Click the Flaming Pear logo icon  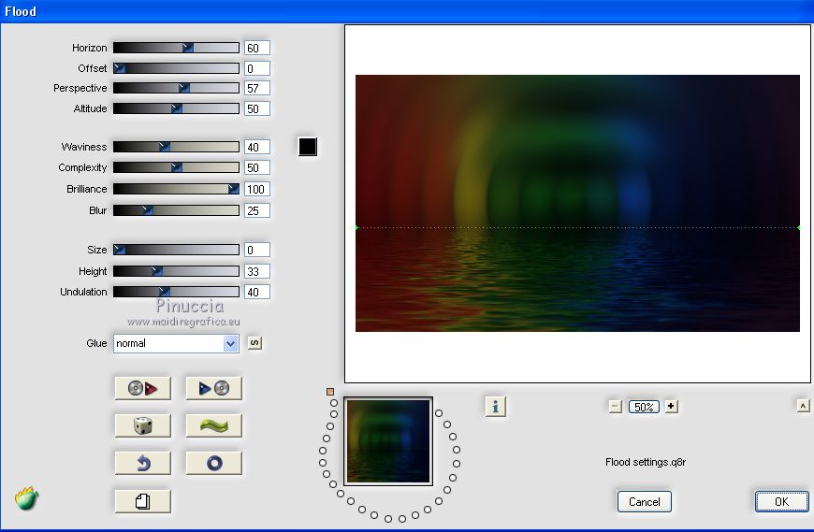pos(26,499)
